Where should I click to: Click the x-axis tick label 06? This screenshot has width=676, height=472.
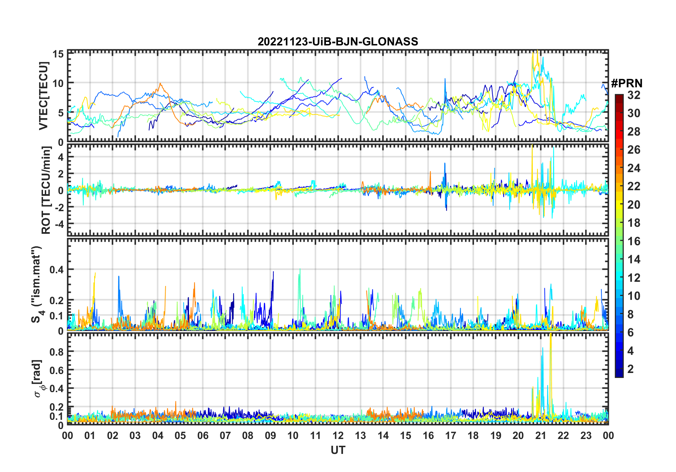[x=203, y=435]
